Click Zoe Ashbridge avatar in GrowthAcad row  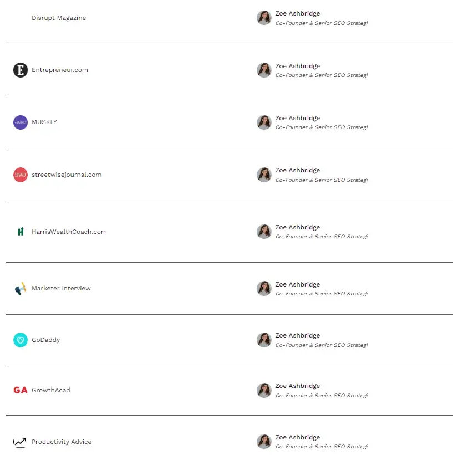click(264, 390)
